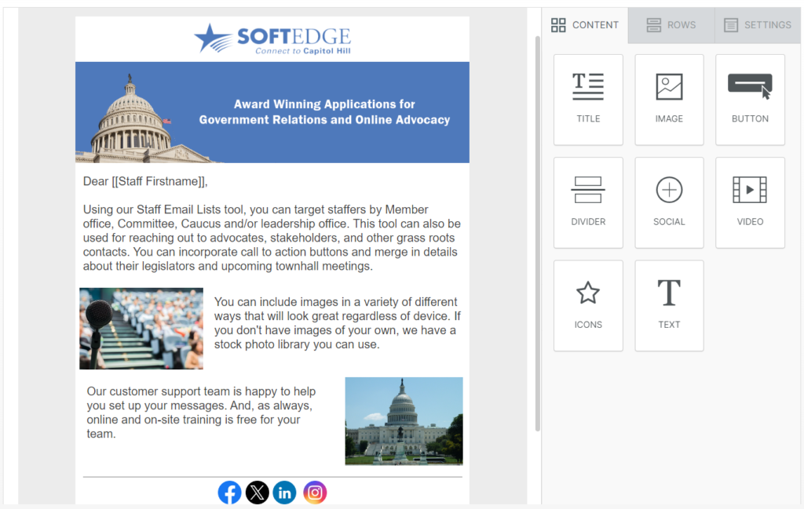Click the X (Twitter) icon in the email footer
The height and width of the screenshot is (509, 804).
(x=258, y=493)
